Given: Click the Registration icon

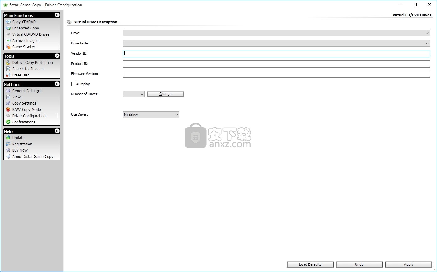Looking at the screenshot, I should coord(8,144).
